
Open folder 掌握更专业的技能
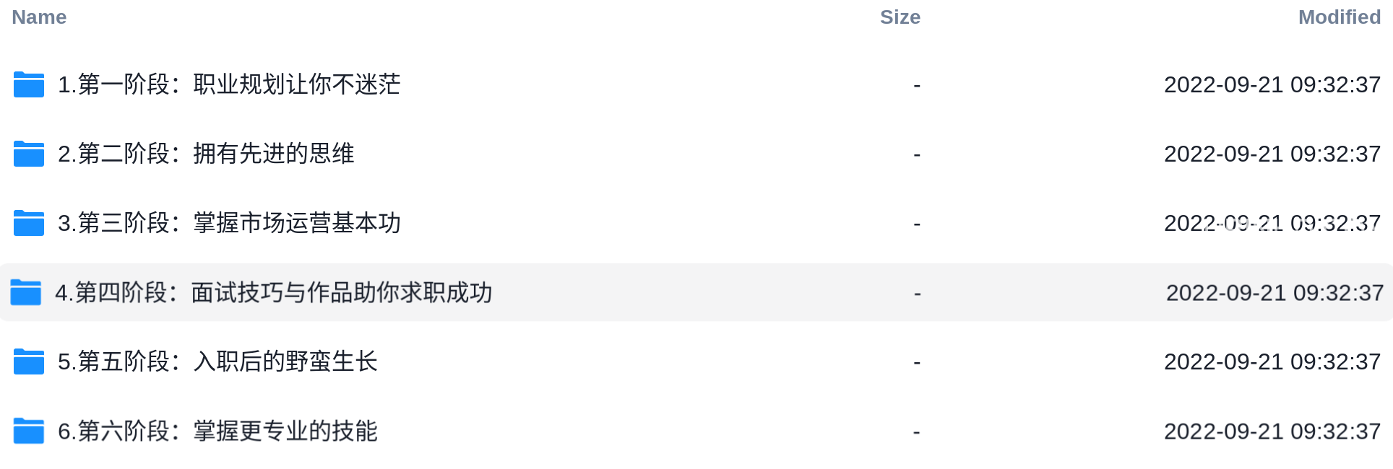pyautogui.click(x=217, y=431)
